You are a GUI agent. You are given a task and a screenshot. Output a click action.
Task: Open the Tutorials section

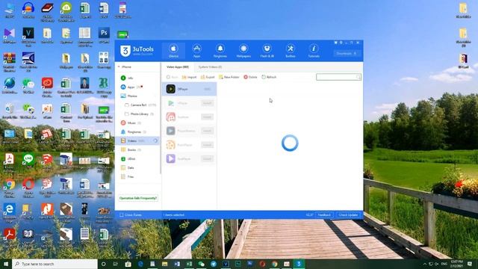coord(314,51)
